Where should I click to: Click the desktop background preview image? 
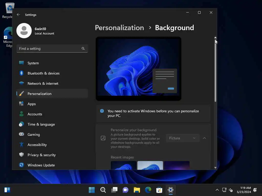coord(138,69)
